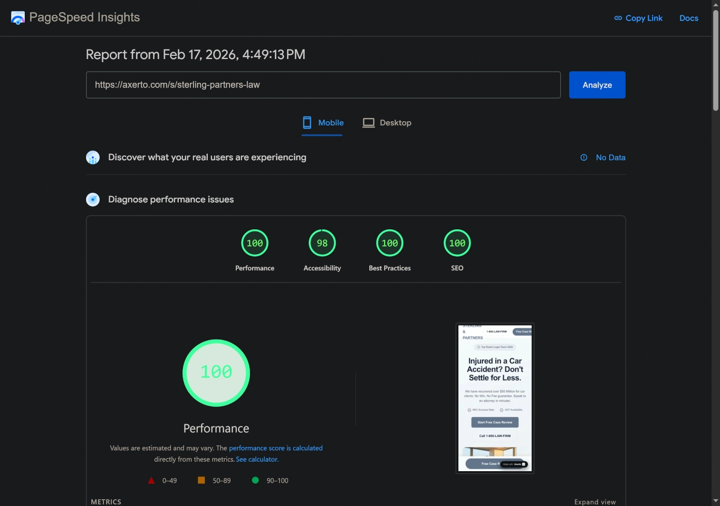
Task: Click the green 90–100 score legend dot
Action: click(x=255, y=480)
